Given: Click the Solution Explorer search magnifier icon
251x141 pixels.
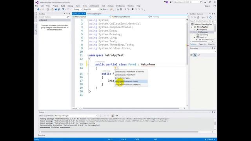Looking at the screenshot, I should 213,21.
